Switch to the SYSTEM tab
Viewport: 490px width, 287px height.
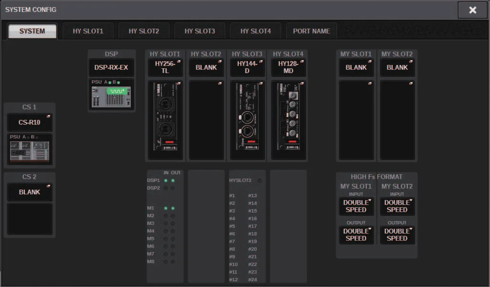tap(32, 31)
